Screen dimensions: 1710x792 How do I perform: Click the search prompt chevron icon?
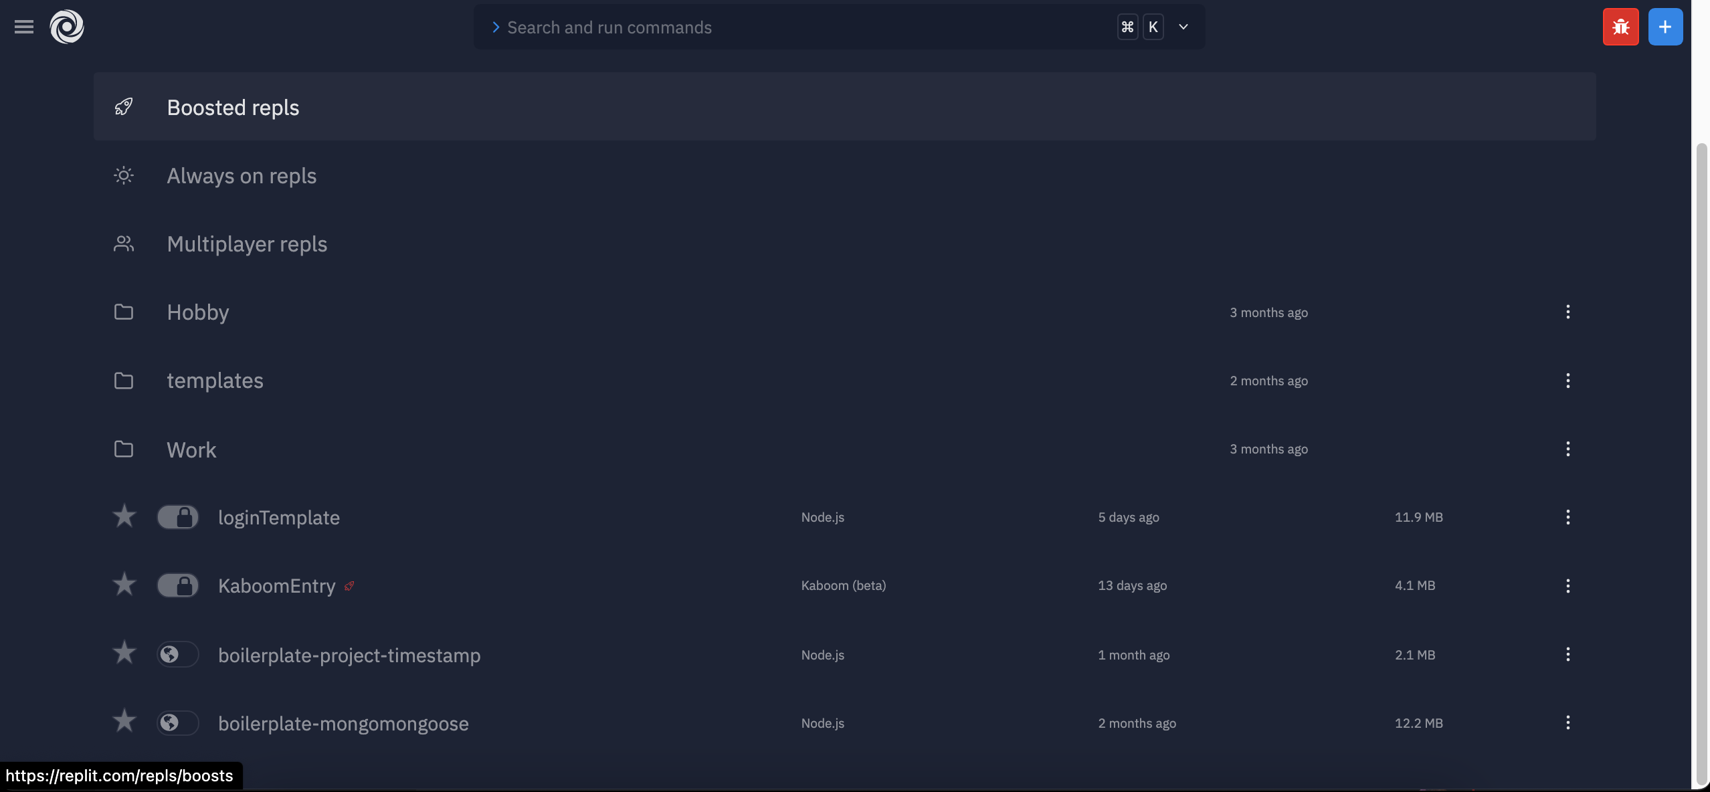[496, 27]
